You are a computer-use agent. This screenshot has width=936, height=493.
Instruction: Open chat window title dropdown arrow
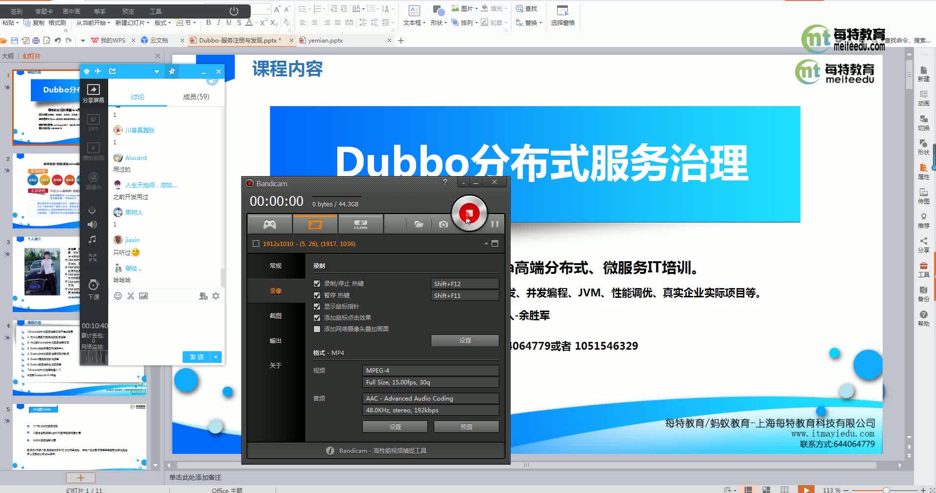(x=157, y=71)
